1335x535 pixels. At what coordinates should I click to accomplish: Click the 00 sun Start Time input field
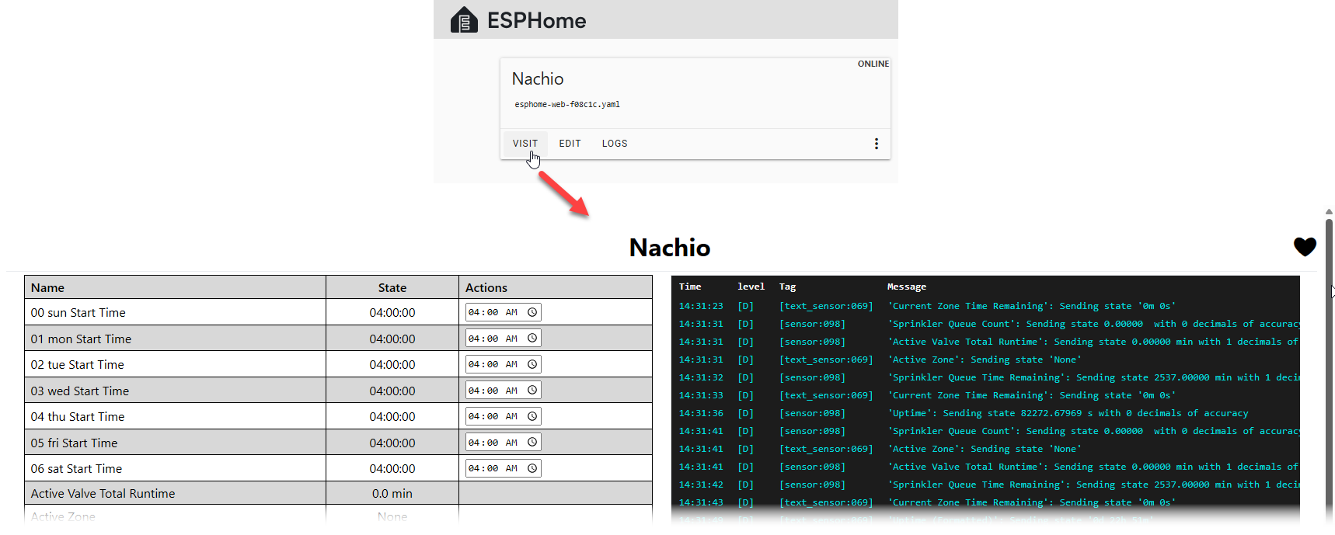click(x=504, y=312)
